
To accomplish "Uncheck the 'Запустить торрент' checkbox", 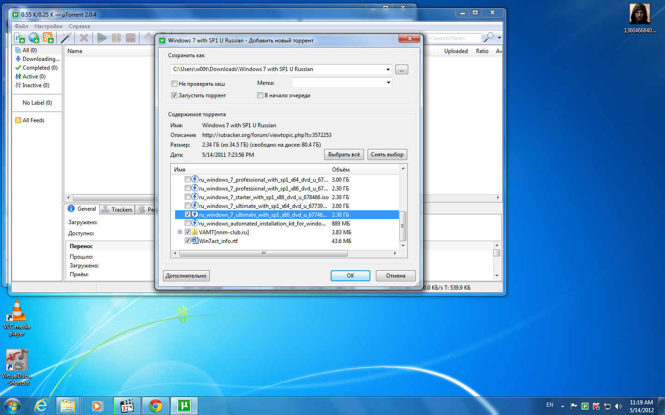I will pos(174,95).
